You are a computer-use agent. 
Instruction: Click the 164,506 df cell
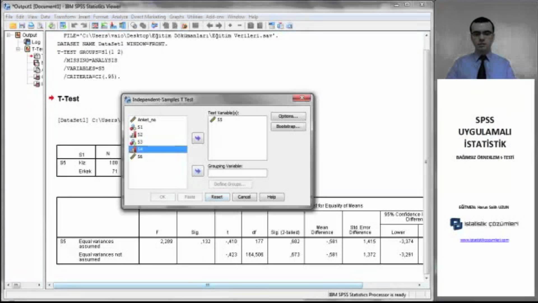pyautogui.click(x=254, y=255)
